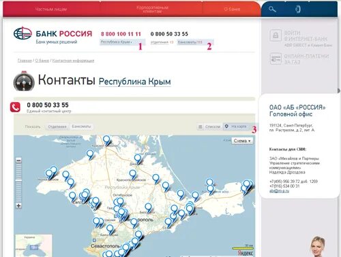Viewport: 341px width, 257px height.
Task: Expand the Республика Крым region selector in header
Action: tap(117, 42)
